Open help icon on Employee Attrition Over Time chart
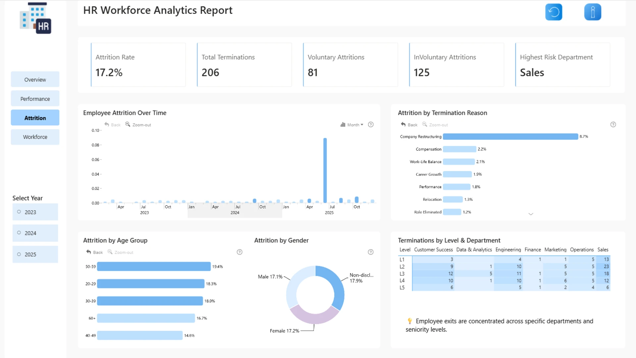Image resolution: width=636 pixels, height=358 pixels. click(371, 125)
